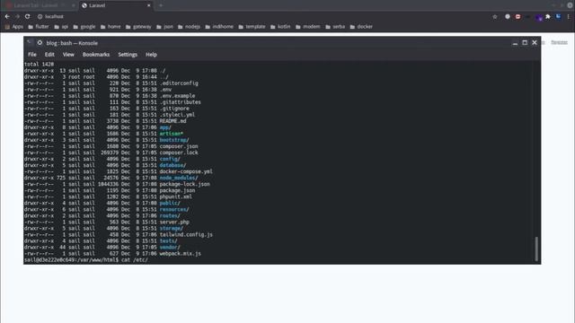This screenshot has height=323, width=575.
Task: Click 'tailwind.config.js' file name
Action: (x=186, y=235)
